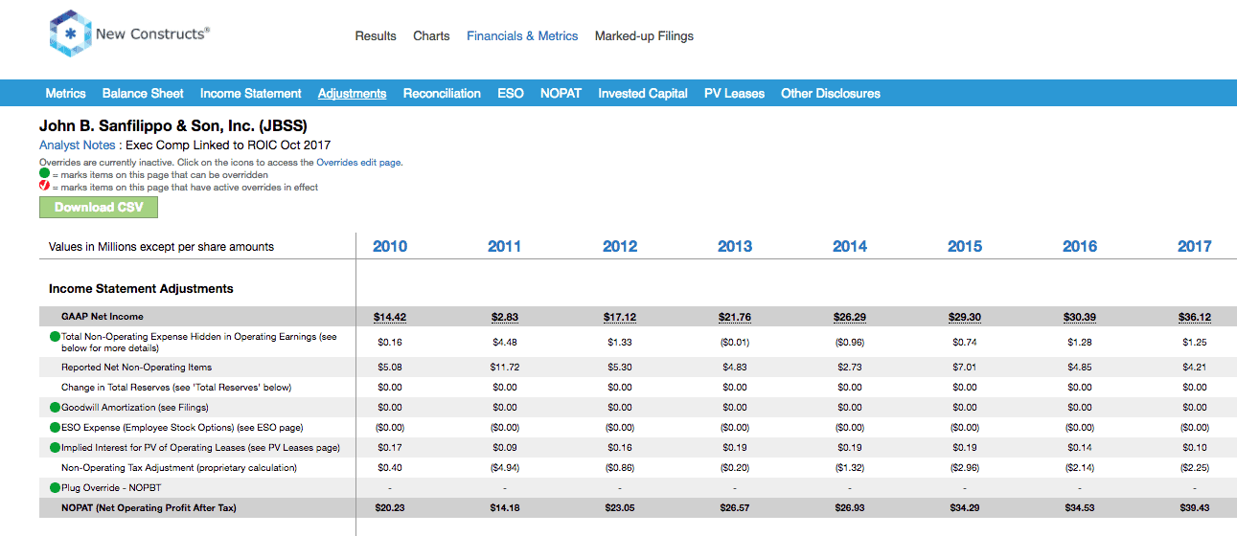Open the PV Leases sub-tab
Screen dimensions: 1237x536
point(734,93)
